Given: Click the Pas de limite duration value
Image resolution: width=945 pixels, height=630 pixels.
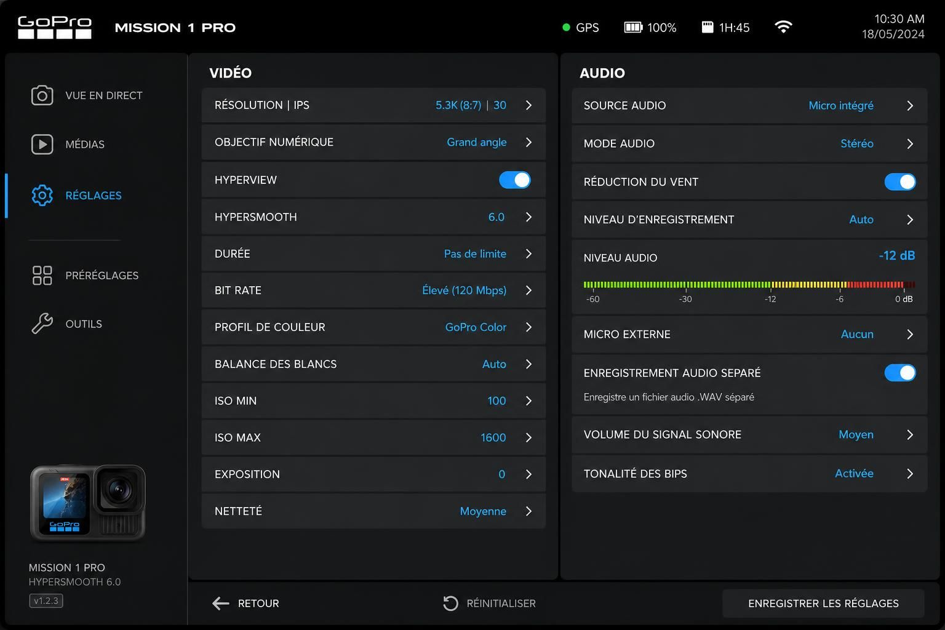Looking at the screenshot, I should [x=475, y=253].
